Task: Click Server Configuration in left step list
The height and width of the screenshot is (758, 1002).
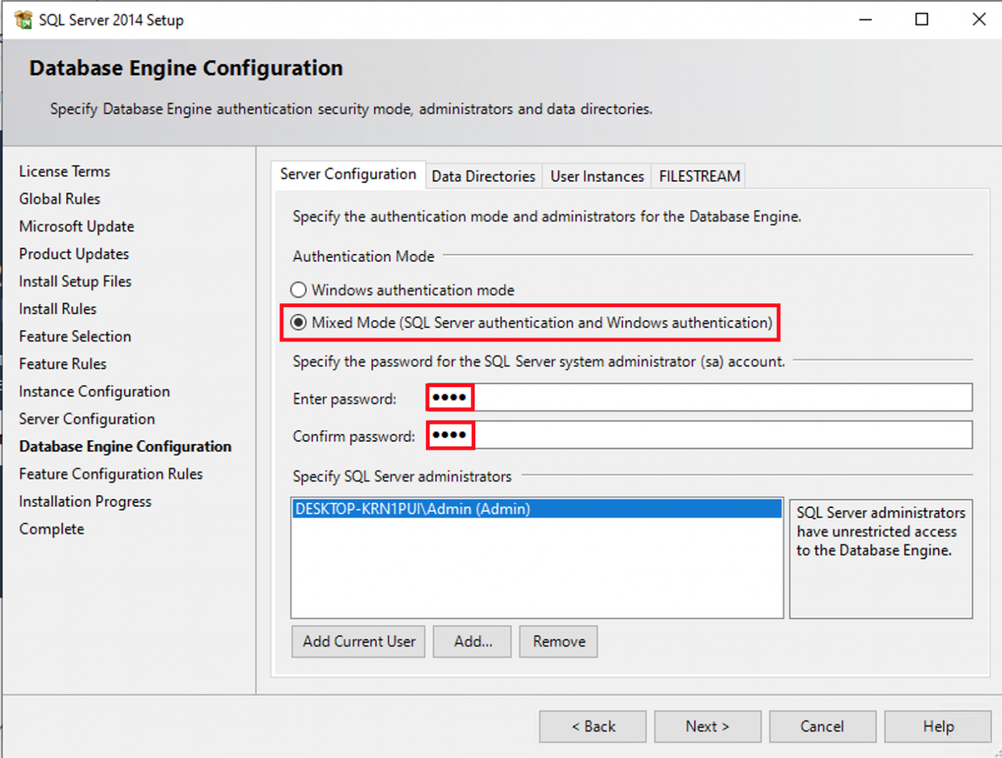Action: (x=87, y=419)
